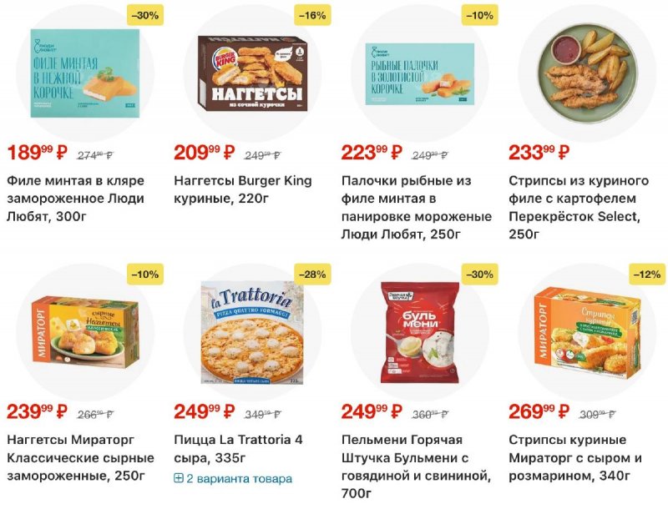
Task: Click the pollock fillet package image
Action: (x=83, y=73)
